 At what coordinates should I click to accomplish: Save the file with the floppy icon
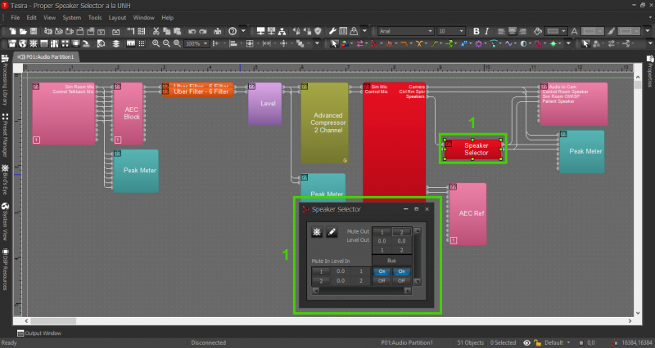34,31
